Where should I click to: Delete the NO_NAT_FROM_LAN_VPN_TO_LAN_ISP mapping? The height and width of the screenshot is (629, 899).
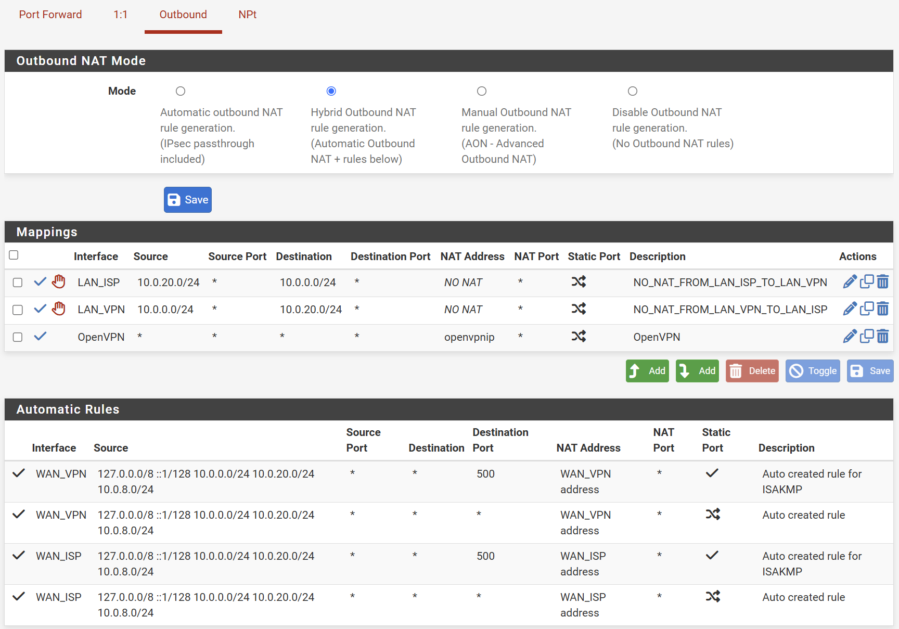point(883,309)
